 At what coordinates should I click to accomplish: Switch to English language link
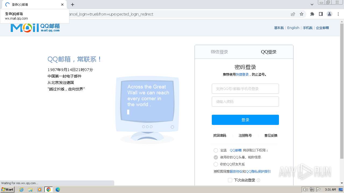[293, 28]
